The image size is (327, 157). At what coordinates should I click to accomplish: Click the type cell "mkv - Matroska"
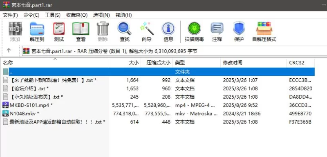(x=196, y=113)
